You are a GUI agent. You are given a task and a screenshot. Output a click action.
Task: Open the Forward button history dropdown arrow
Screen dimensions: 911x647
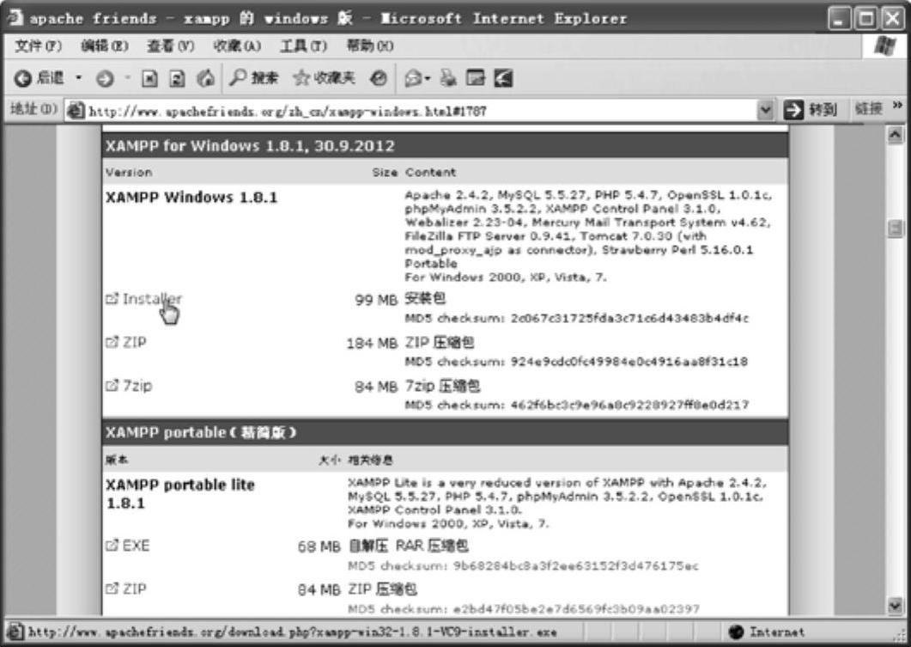[127, 78]
